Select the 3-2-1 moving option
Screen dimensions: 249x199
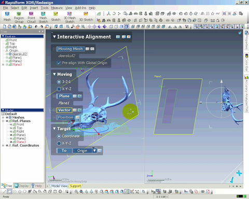(59, 82)
